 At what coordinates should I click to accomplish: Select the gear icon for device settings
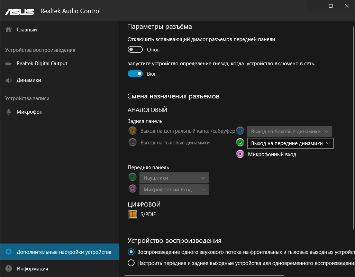click(9, 252)
